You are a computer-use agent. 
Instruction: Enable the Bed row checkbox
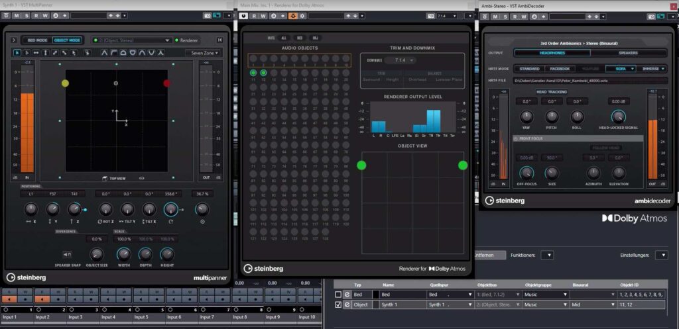point(338,295)
